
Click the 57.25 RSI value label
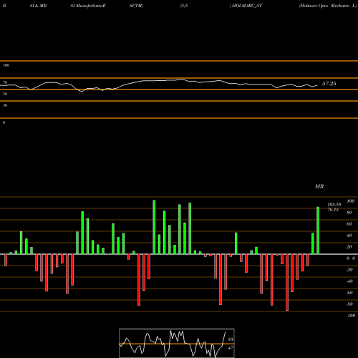[329, 84]
